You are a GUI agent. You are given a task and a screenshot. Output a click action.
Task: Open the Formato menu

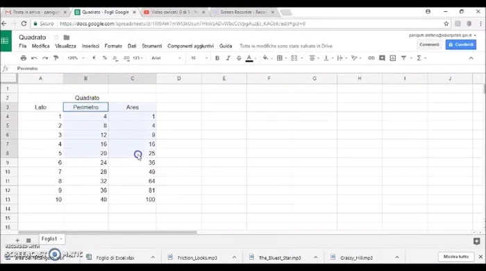point(113,46)
